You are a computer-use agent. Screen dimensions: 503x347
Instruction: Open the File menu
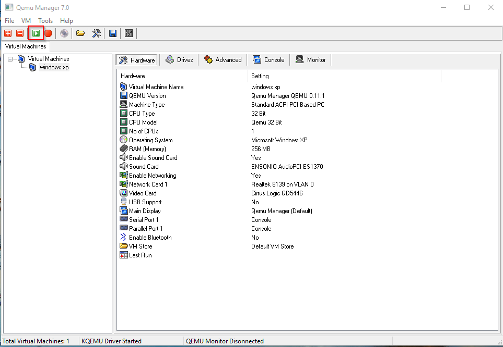pos(9,20)
